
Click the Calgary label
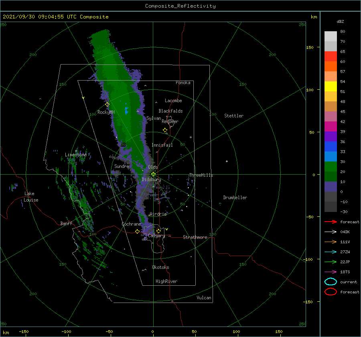click(156, 236)
